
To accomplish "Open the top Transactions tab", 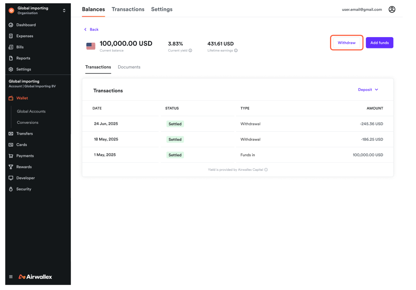I will pyautogui.click(x=128, y=9).
